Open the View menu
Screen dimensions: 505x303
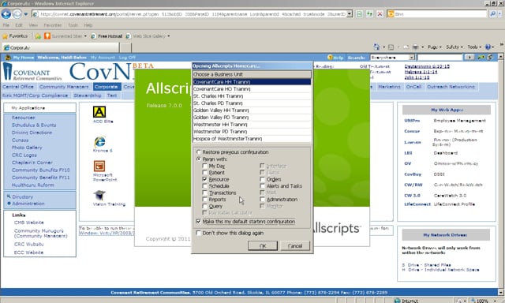(x=33, y=25)
